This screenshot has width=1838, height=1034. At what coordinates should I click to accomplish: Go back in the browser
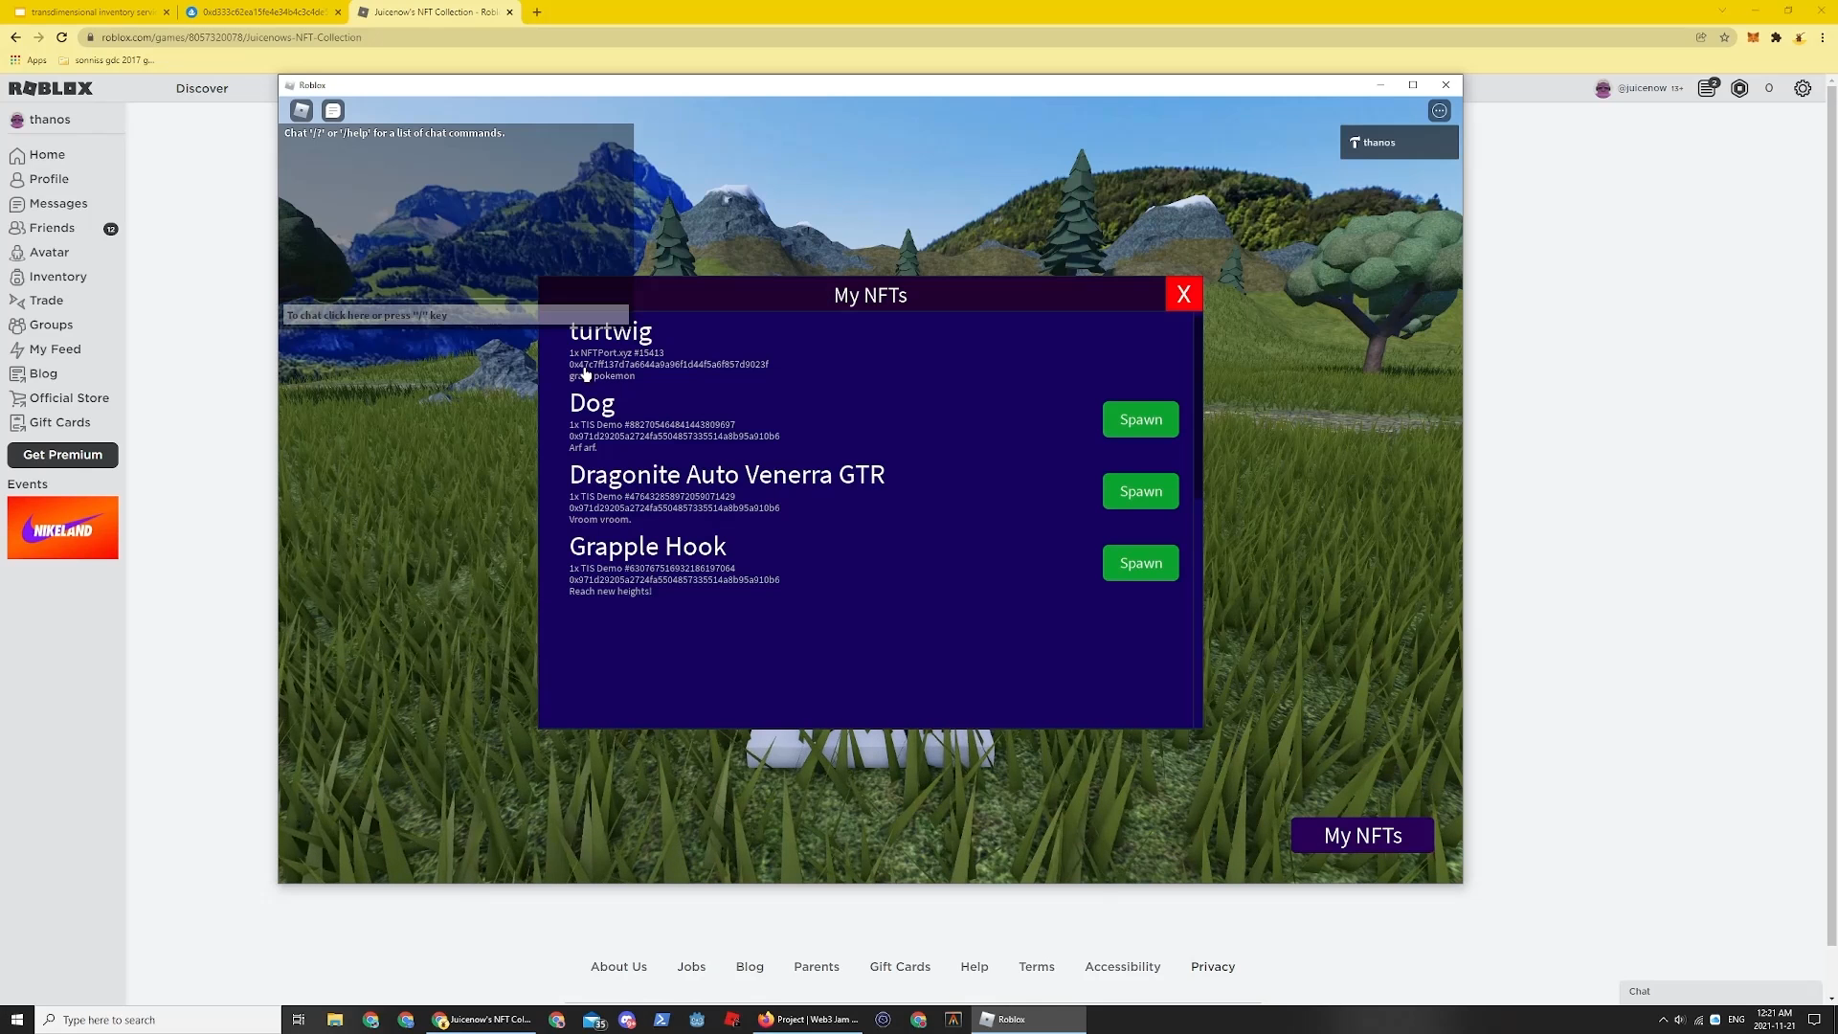(15, 37)
